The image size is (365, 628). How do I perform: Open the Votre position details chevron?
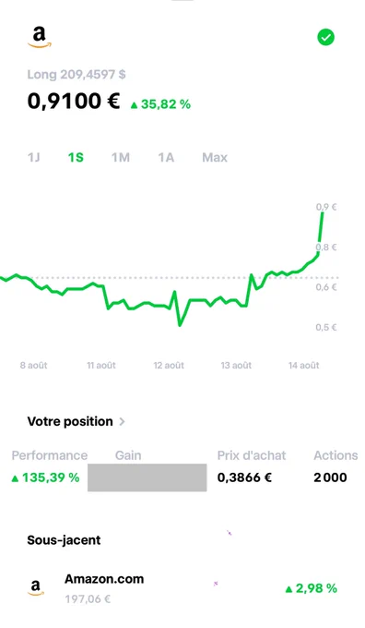click(122, 421)
